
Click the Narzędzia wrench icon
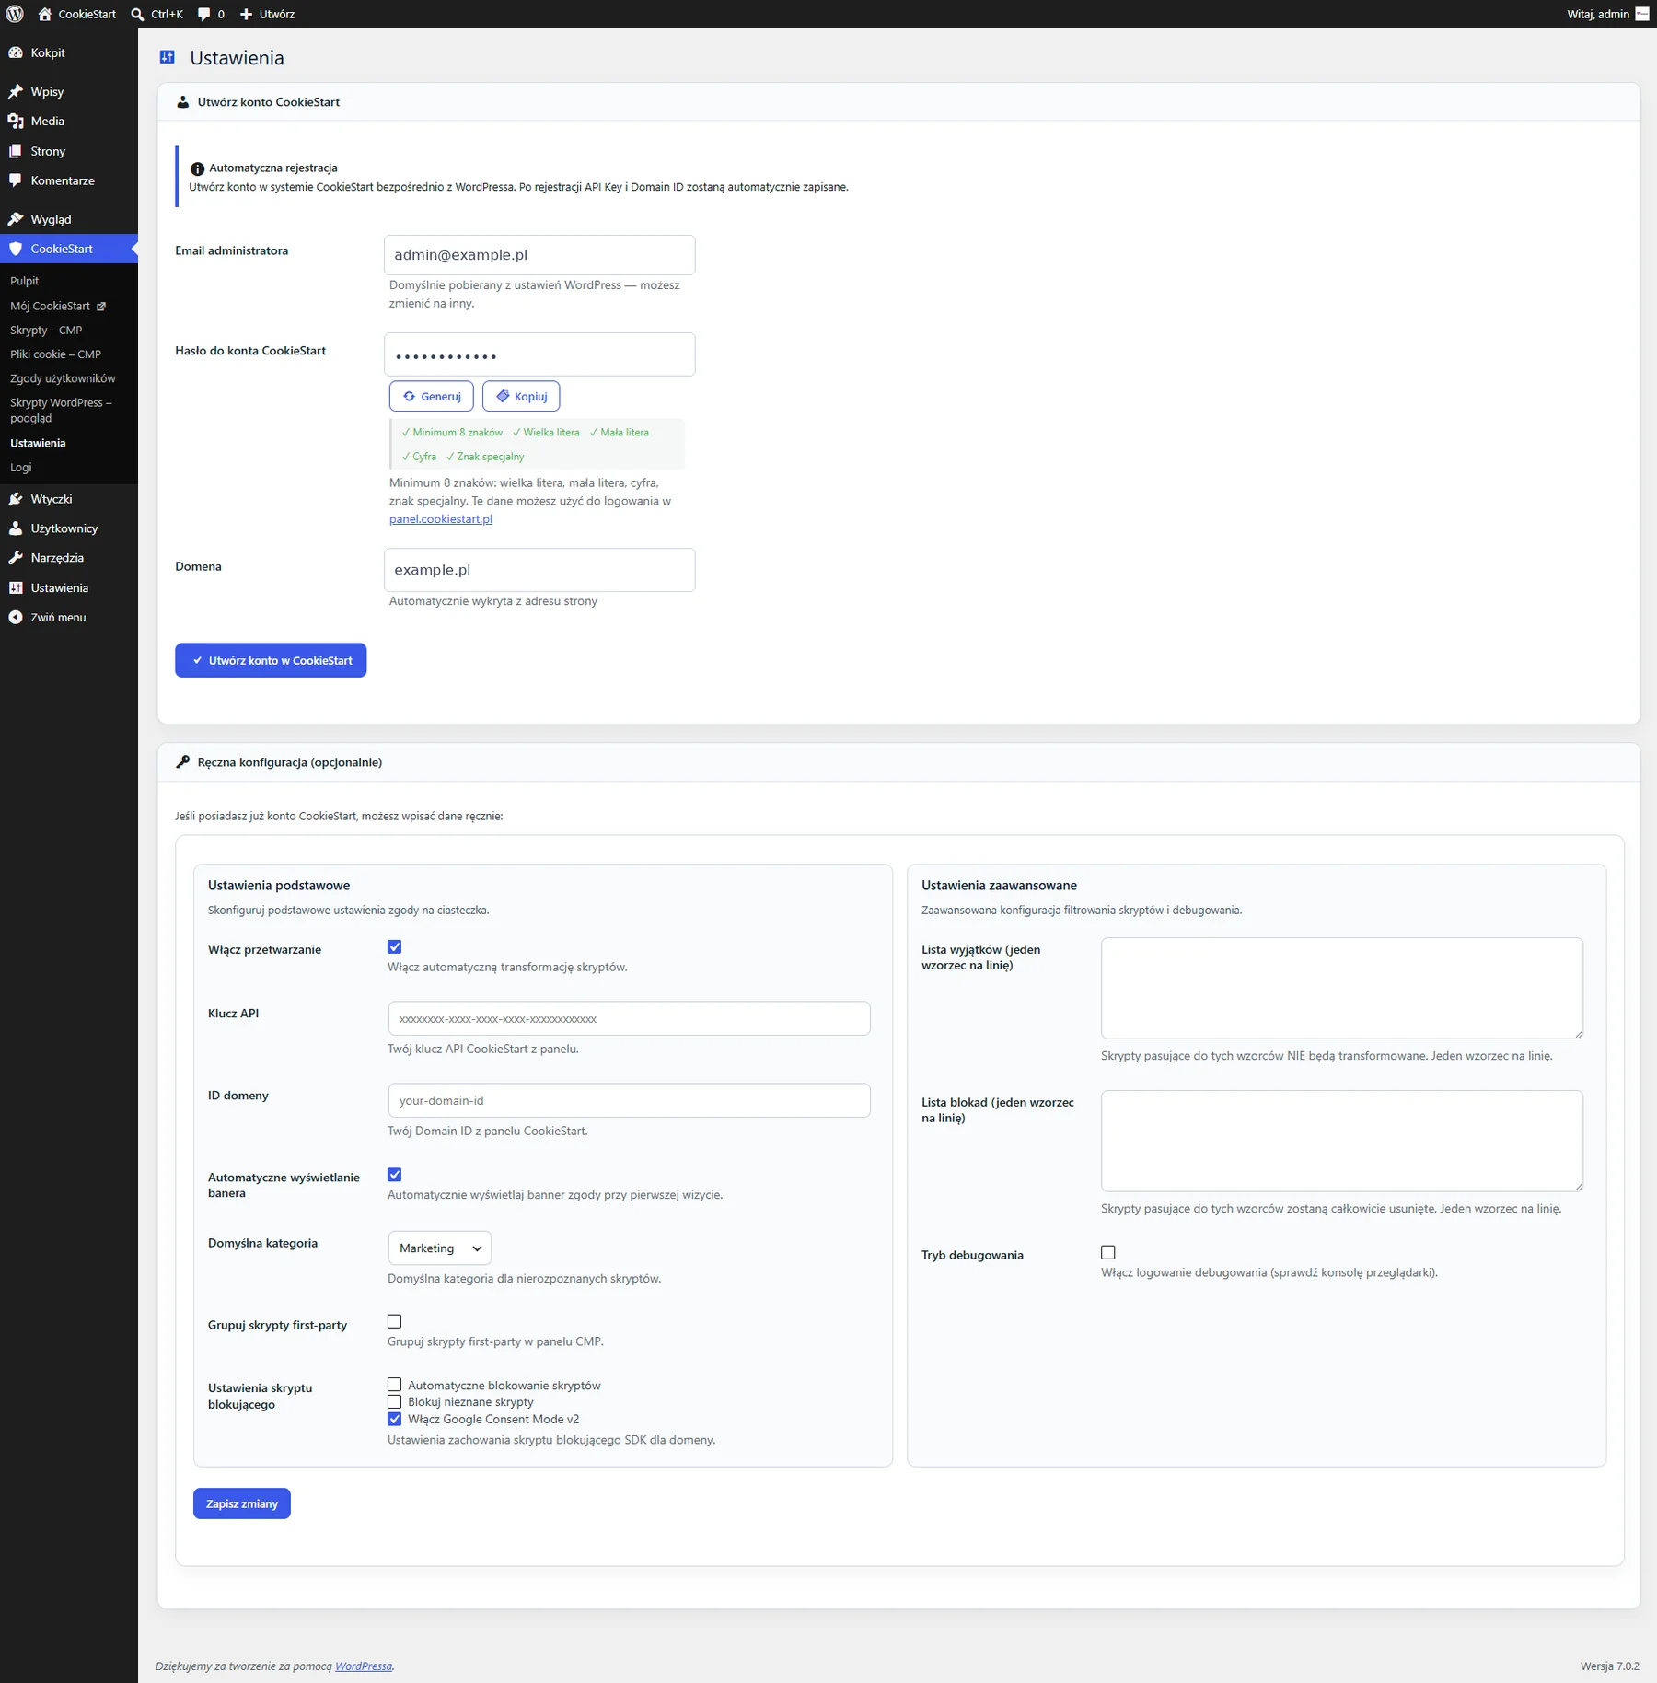click(16, 558)
